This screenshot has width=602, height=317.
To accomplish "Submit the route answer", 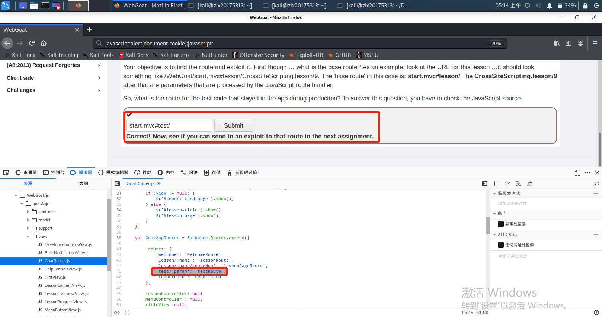I will pos(234,125).
